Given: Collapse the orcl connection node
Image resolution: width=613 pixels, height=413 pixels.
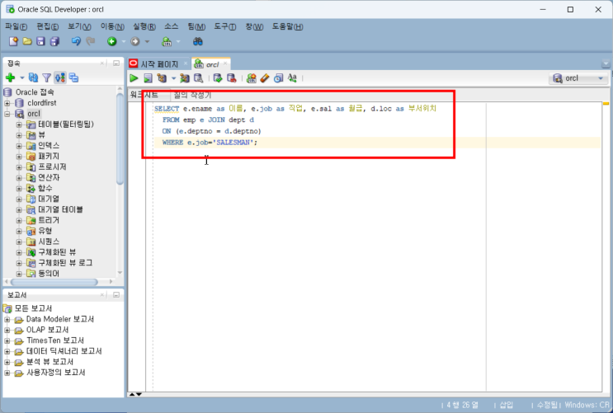Looking at the screenshot, I should 7,114.
